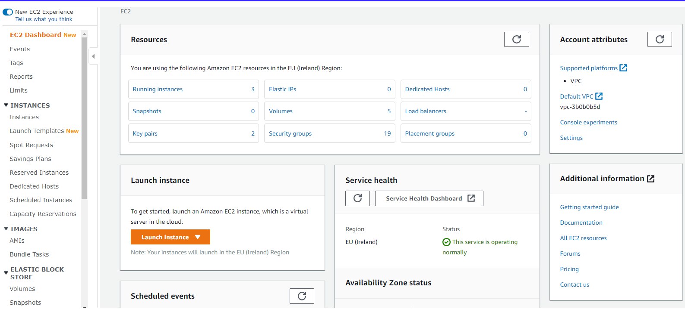
Task: Open Volumes in the sidebar
Action: tap(22, 289)
